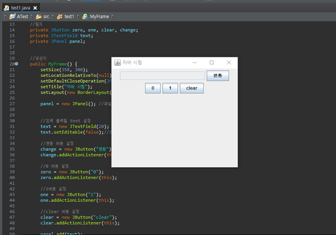
Task: Click BorderLayout on line 25
Action: pos(93,92)
